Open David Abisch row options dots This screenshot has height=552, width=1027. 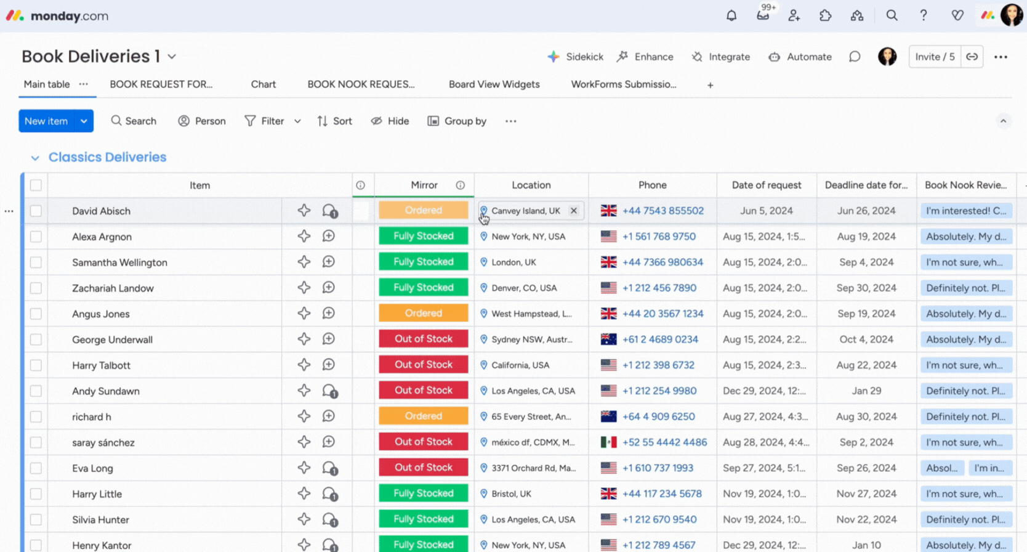[9, 211]
